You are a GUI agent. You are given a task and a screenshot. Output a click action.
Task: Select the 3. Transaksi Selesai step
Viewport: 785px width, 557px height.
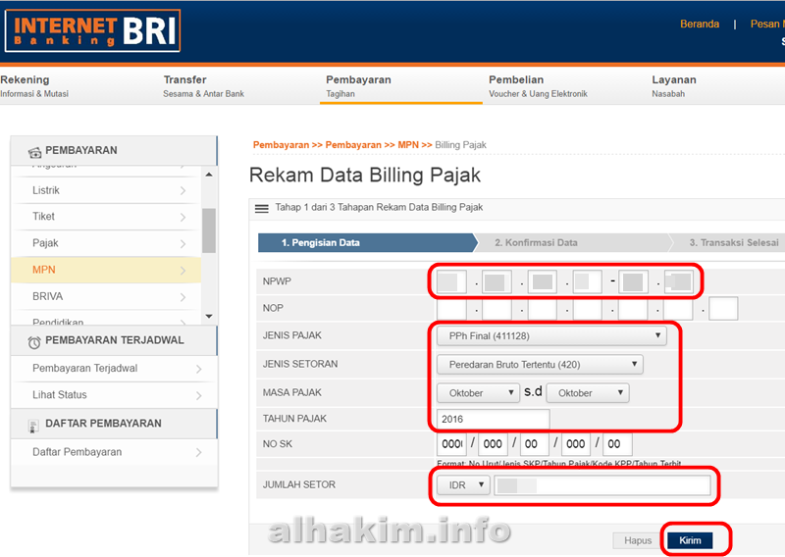pos(727,243)
